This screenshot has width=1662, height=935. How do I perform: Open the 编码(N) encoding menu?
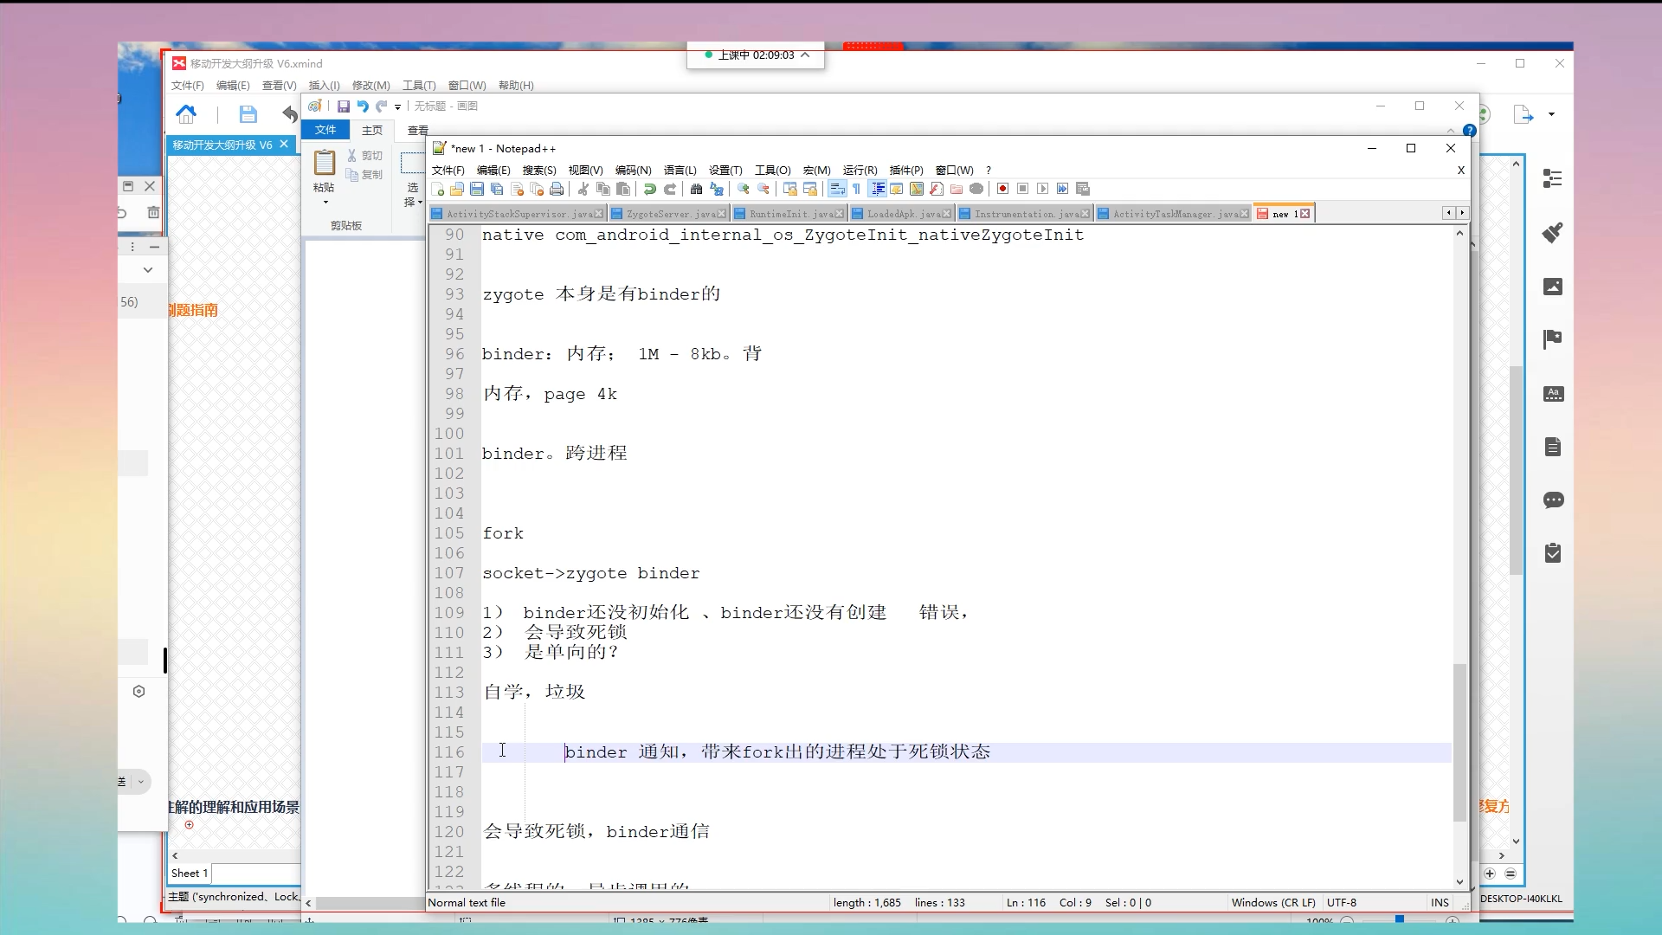(x=633, y=171)
